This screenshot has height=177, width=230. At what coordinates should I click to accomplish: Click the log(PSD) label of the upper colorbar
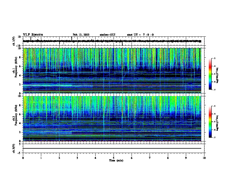[x=218, y=75]
